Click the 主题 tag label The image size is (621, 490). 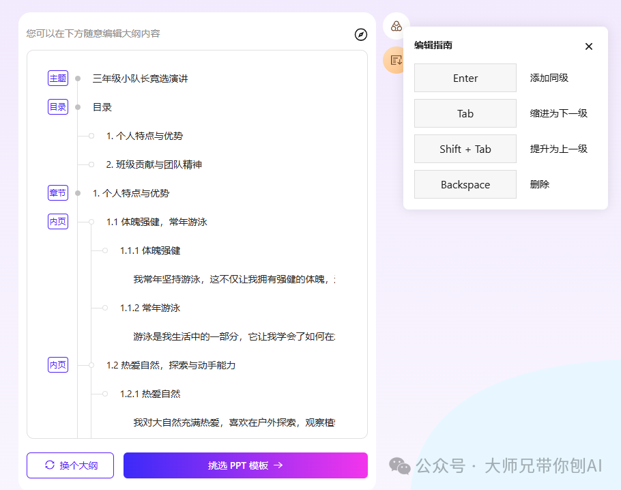tap(58, 78)
